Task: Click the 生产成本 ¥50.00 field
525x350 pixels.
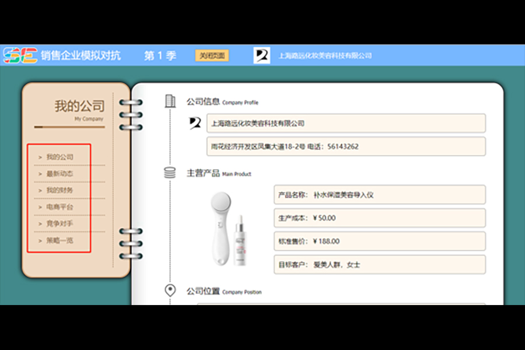Action: [379, 218]
